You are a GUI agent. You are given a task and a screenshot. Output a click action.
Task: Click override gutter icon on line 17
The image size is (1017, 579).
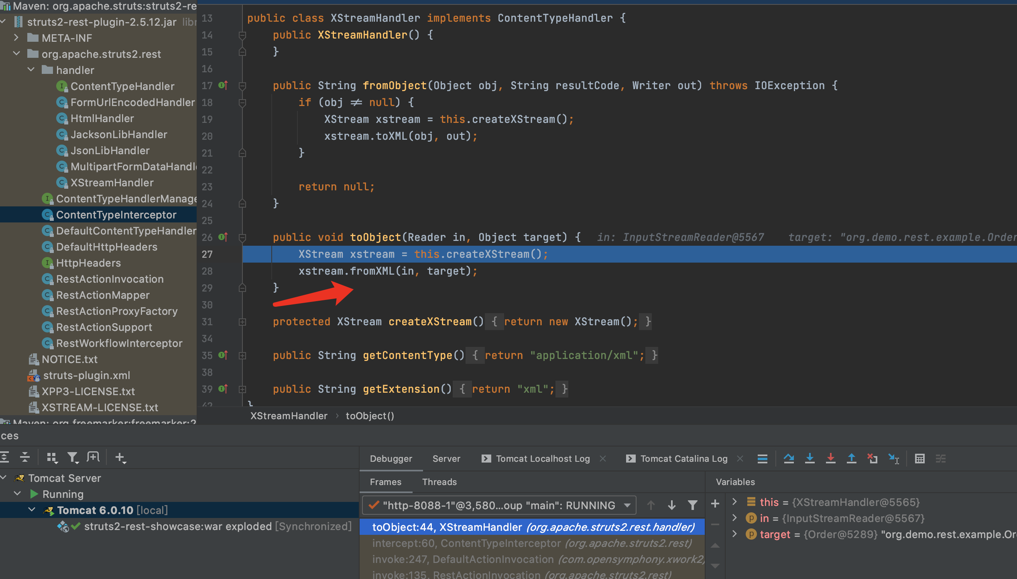(x=223, y=85)
